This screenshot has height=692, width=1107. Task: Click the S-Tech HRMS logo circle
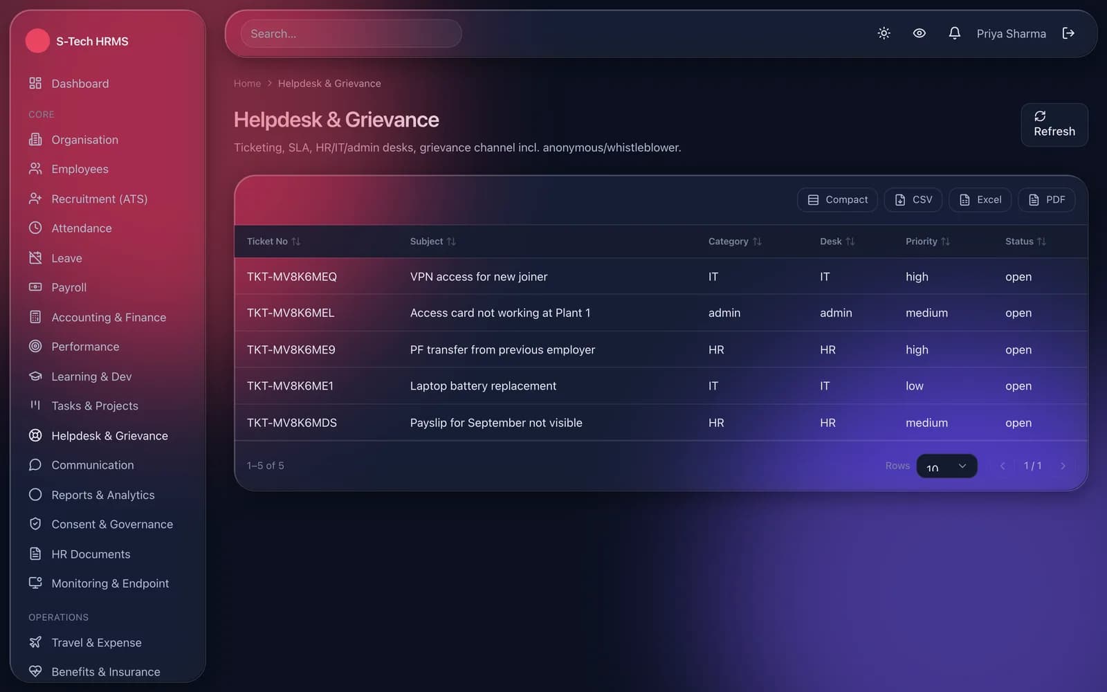point(37,41)
